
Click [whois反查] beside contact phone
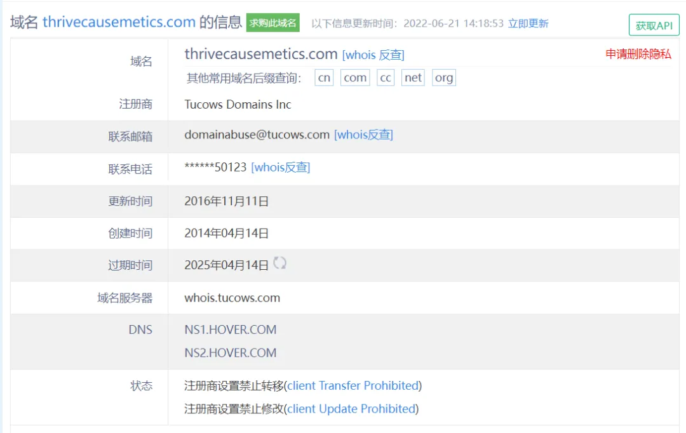(281, 167)
